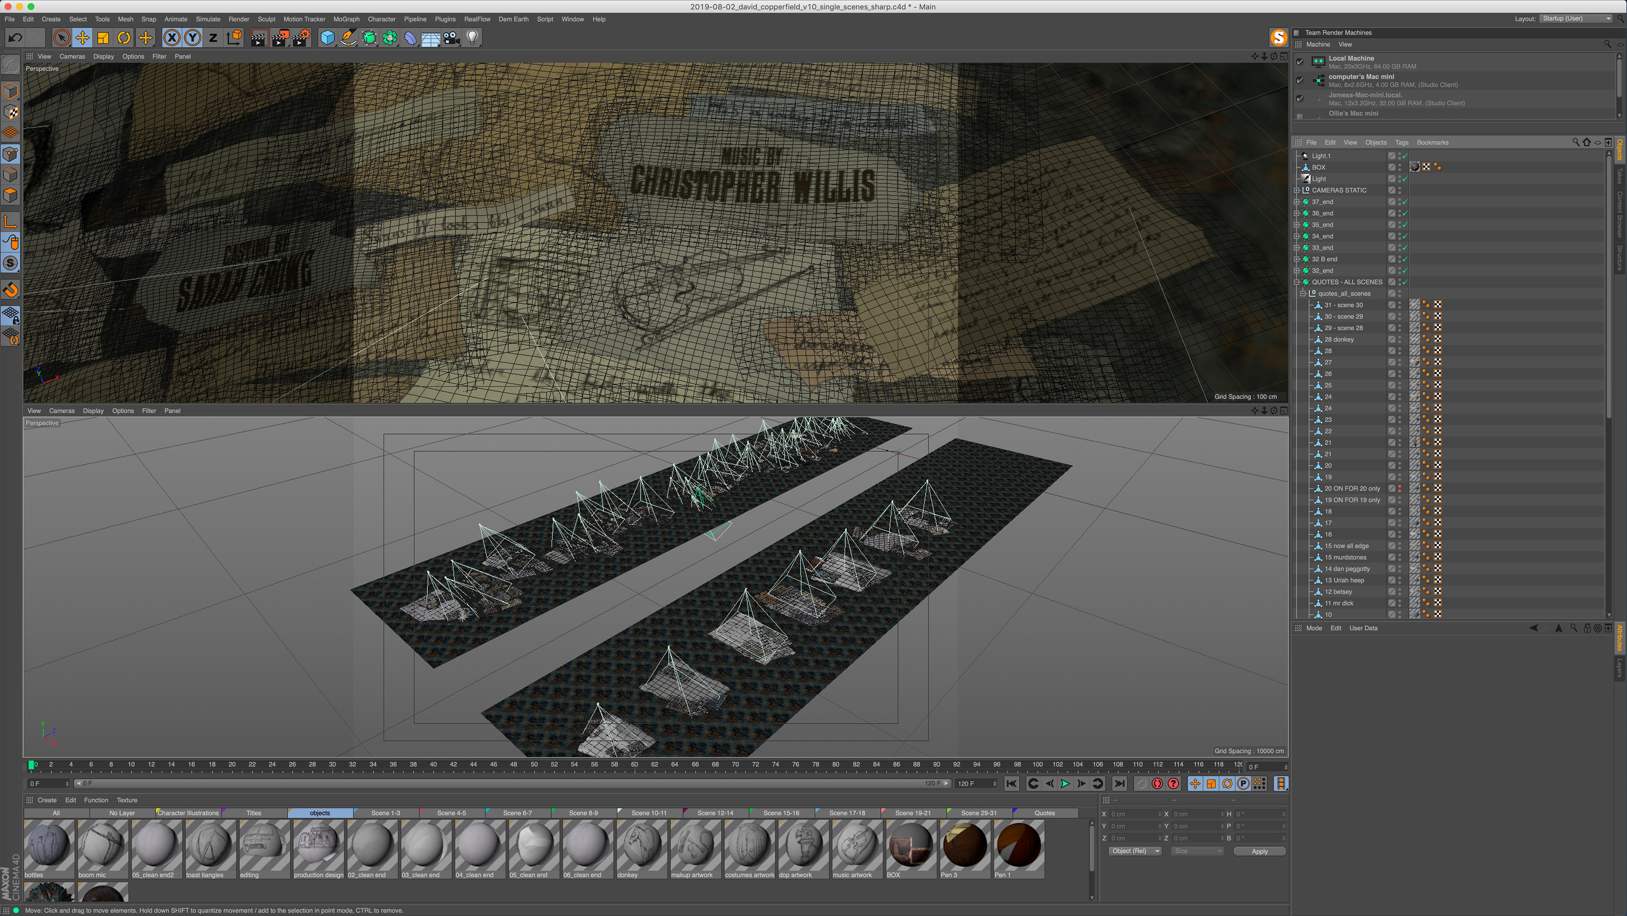Screen dimensions: 1627x916
Task: Toggle Z-axis lock
Action: coord(214,38)
